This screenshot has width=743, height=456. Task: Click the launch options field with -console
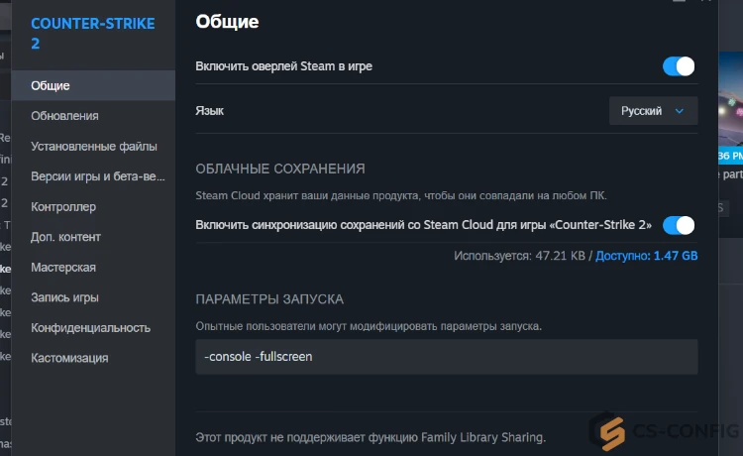tap(446, 357)
